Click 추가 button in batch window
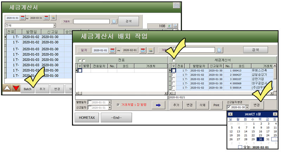Viewport: 281px width, 153px height. (176, 105)
